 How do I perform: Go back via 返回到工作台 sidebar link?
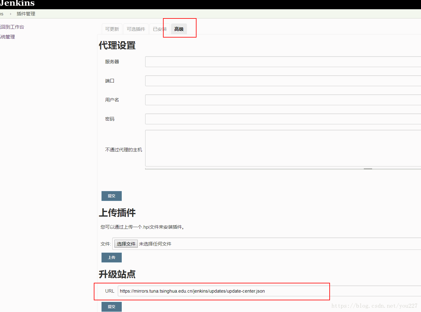tap(12, 27)
